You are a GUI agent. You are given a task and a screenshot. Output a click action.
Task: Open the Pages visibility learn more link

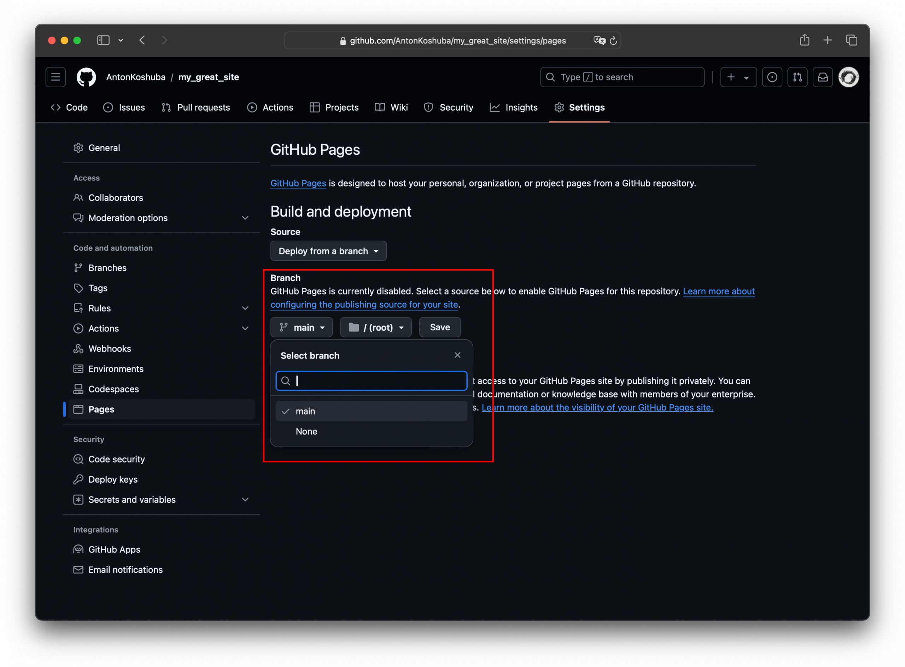click(x=597, y=407)
